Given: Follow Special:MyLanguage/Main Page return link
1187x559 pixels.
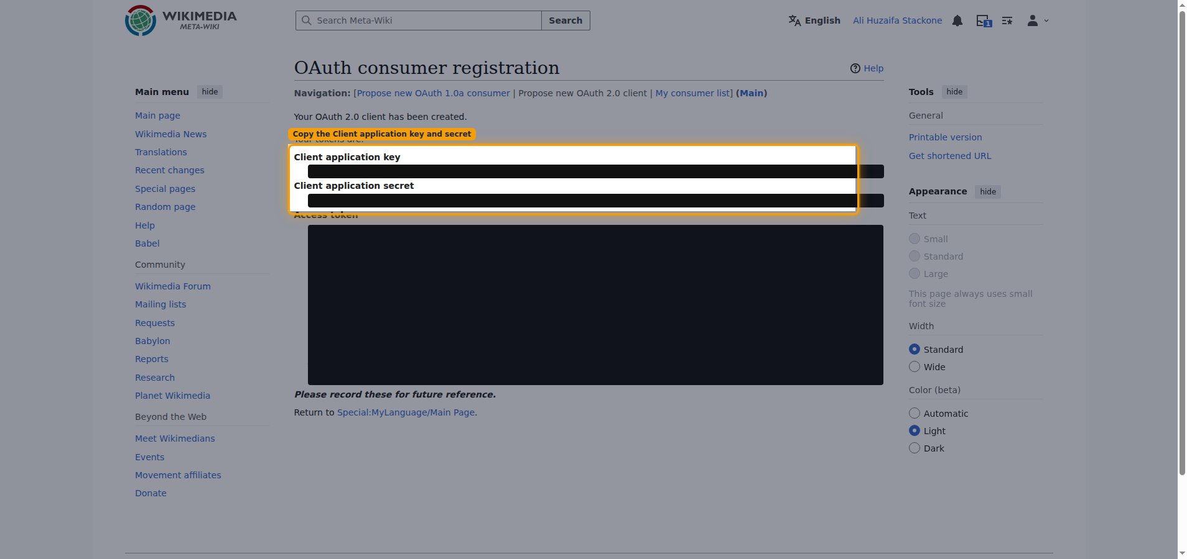Looking at the screenshot, I should pyautogui.click(x=406, y=412).
